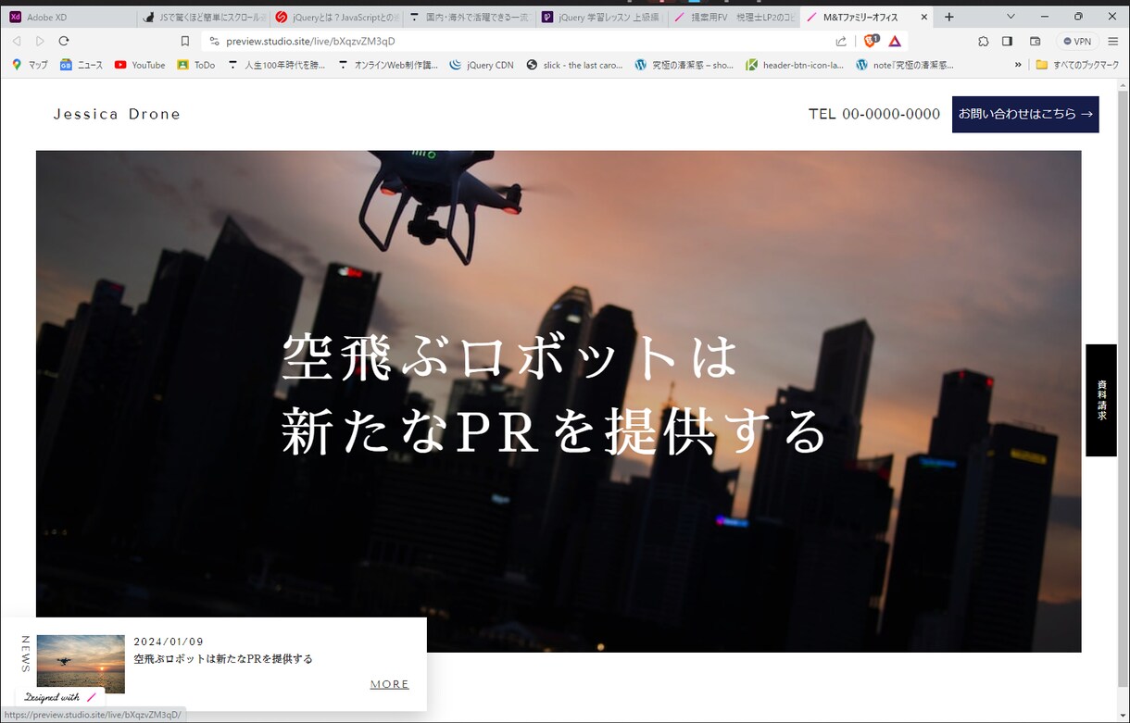Viewport: 1130px width, 723px height.
Task: Open the YouTube bookmark
Action: click(x=140, y=65)
